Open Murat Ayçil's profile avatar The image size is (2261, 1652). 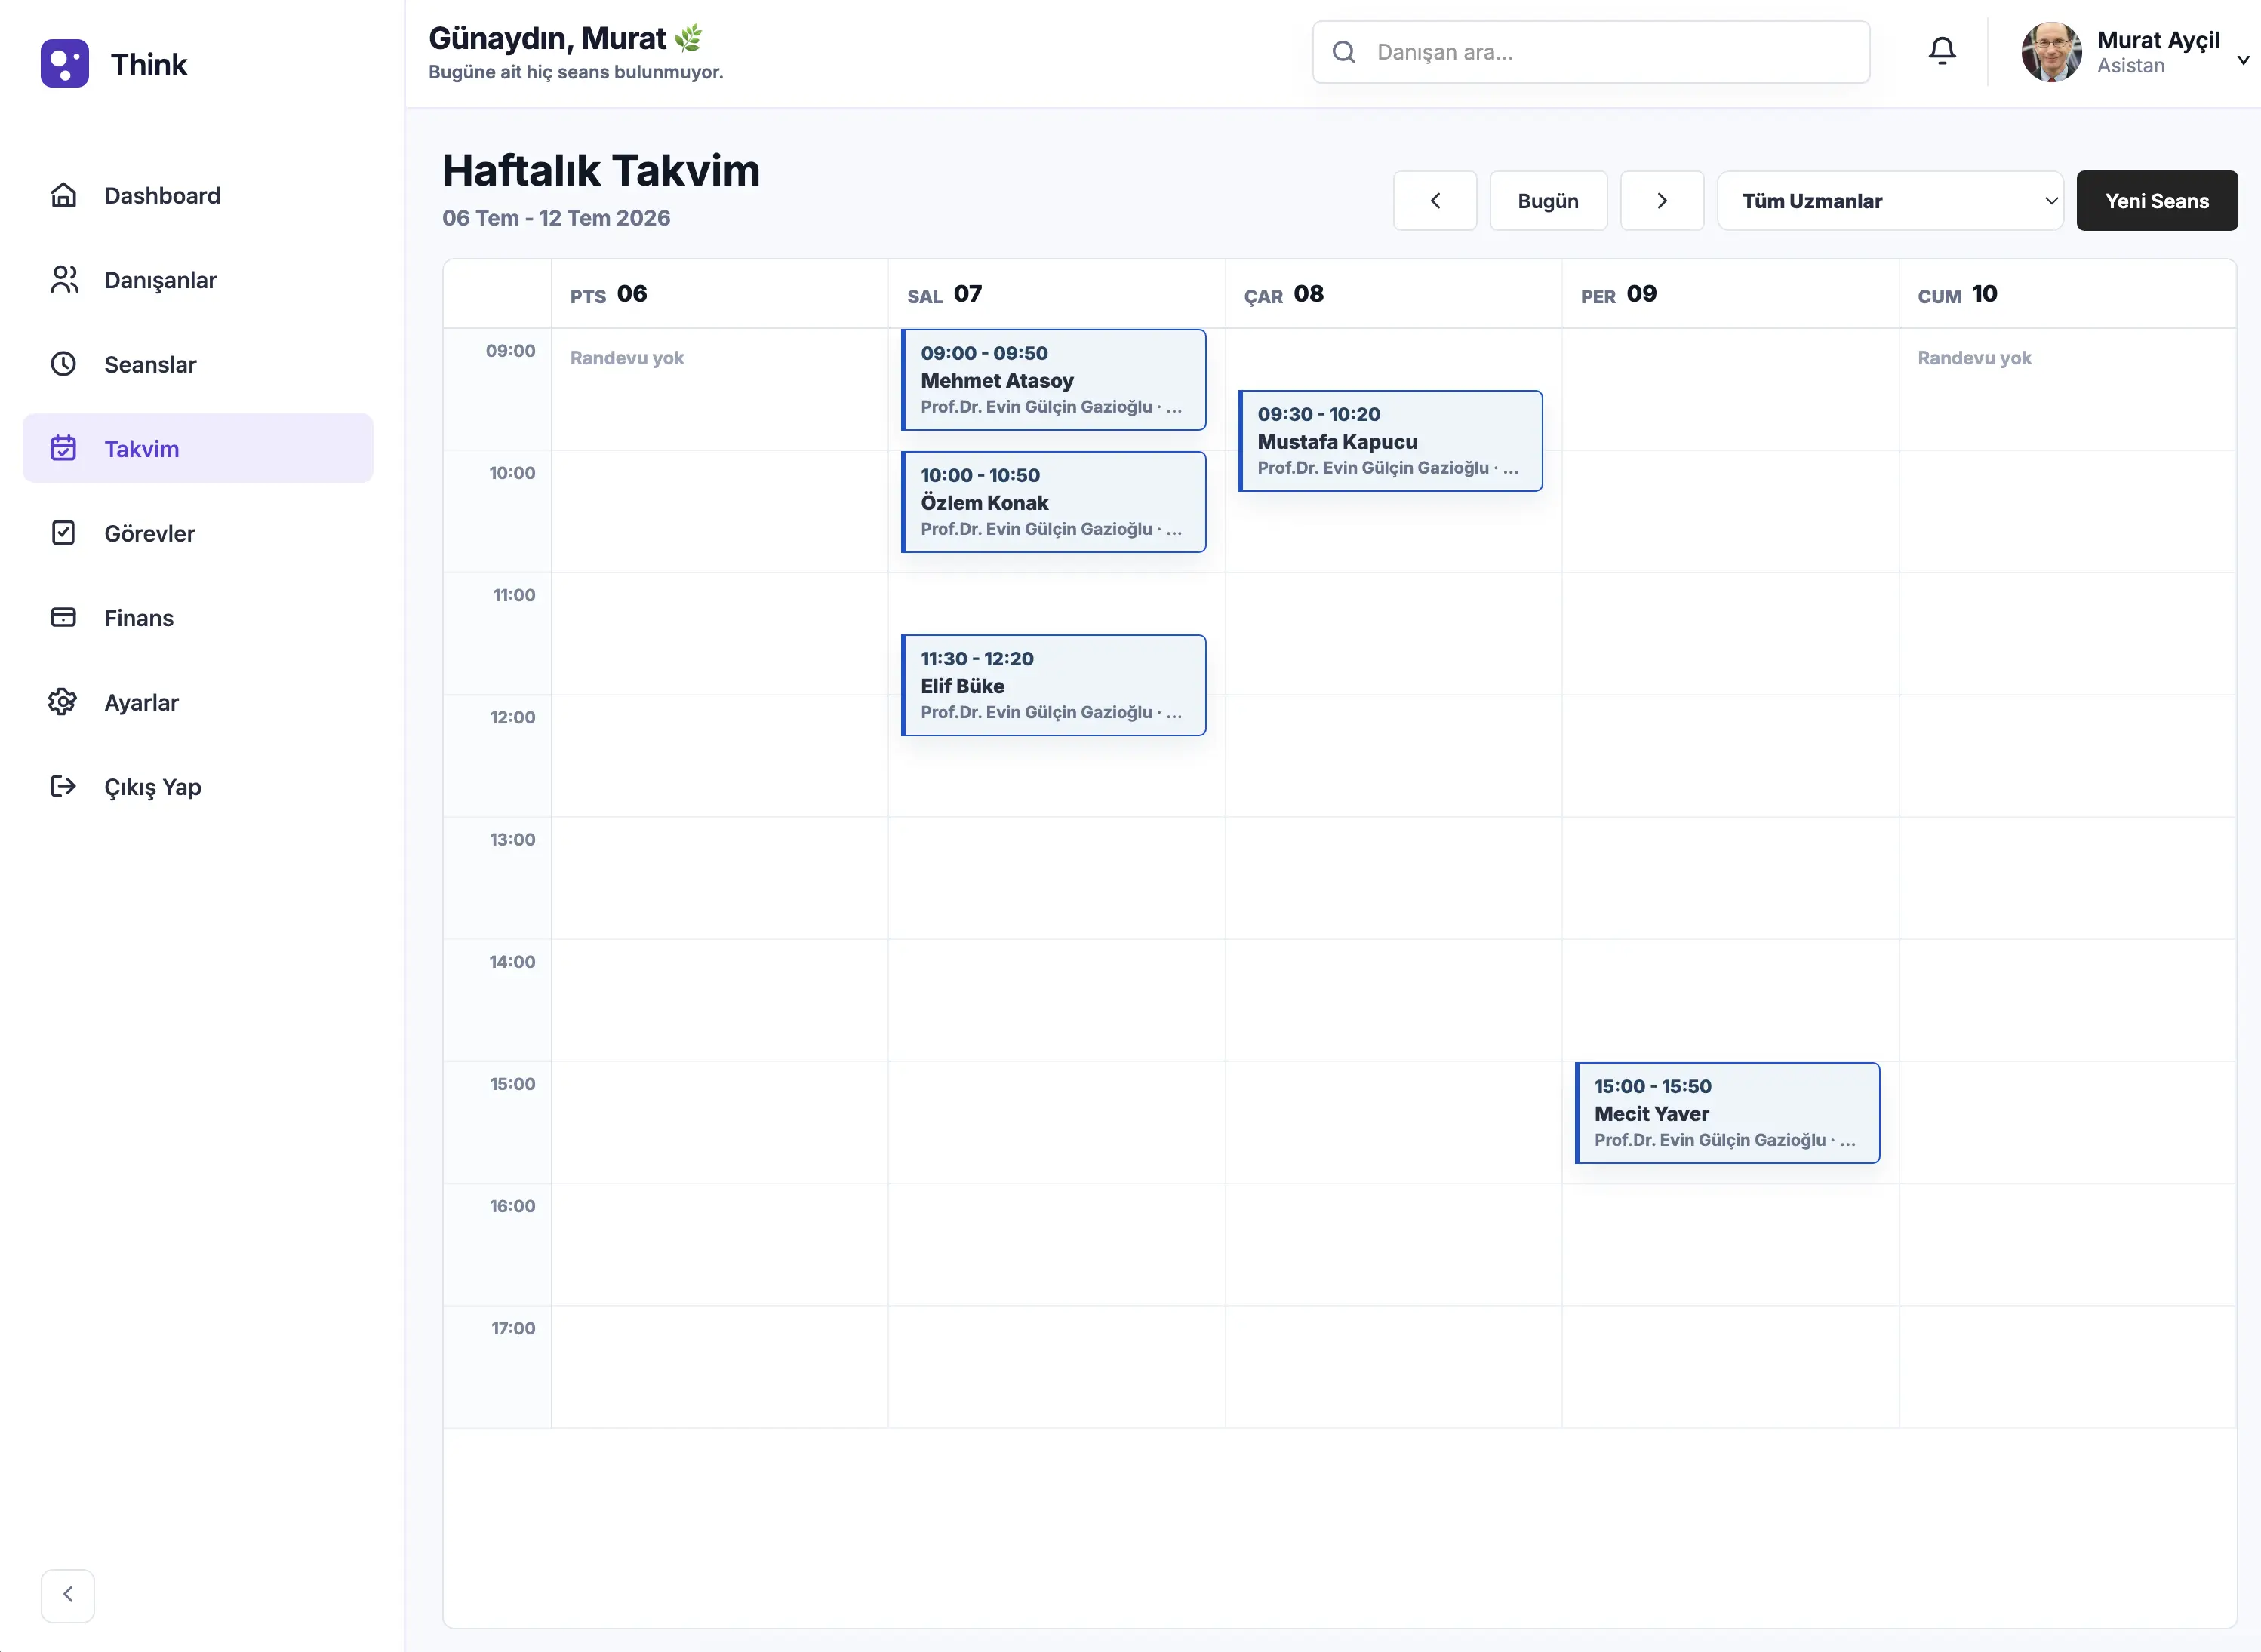coord(2051,52)
